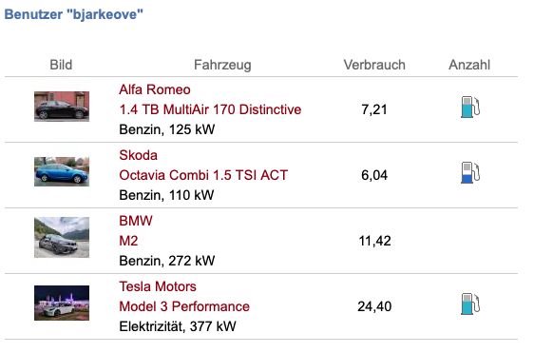Open the BMW brand link

(x=136, y=221)
